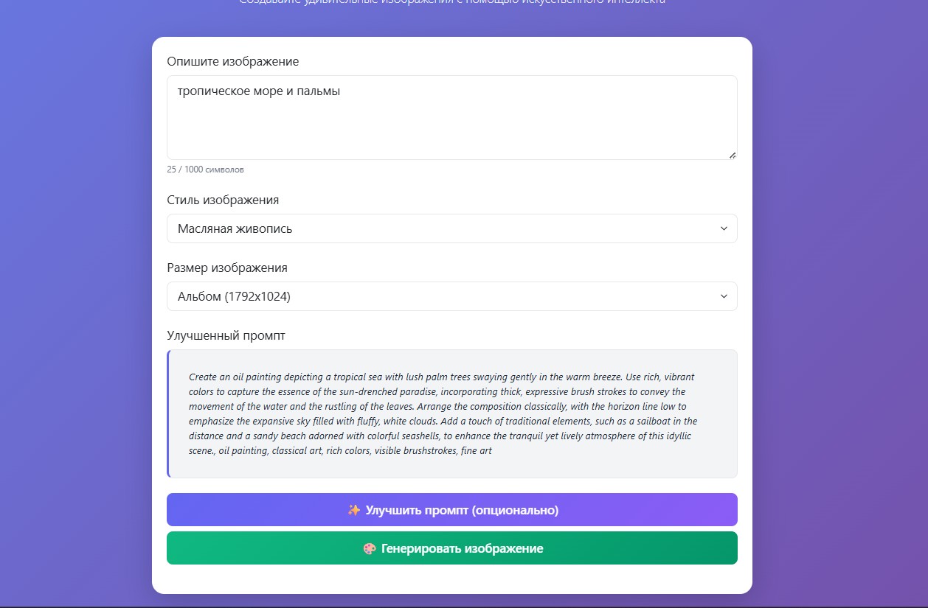Open the Масляная живопись style dropdown
The height and width of the screenshot is (608, 928).
point(451,228)
